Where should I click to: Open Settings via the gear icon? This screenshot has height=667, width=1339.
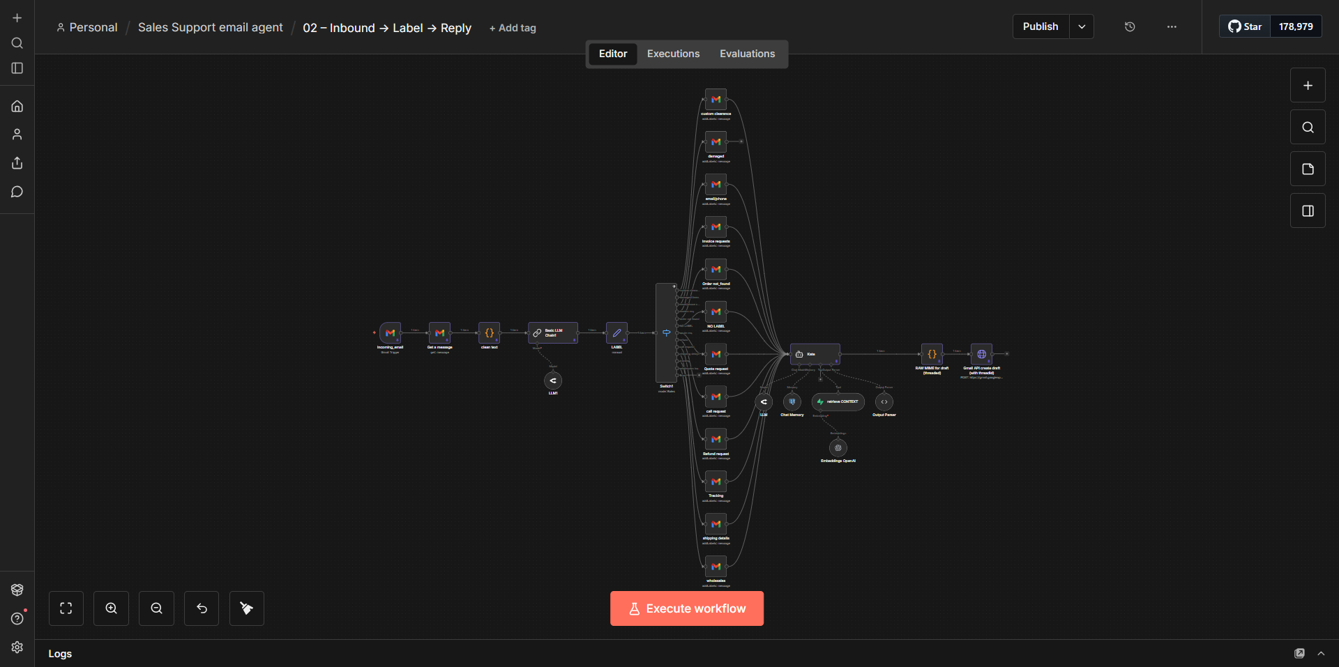pyautogui.click(x=17, y=647)
